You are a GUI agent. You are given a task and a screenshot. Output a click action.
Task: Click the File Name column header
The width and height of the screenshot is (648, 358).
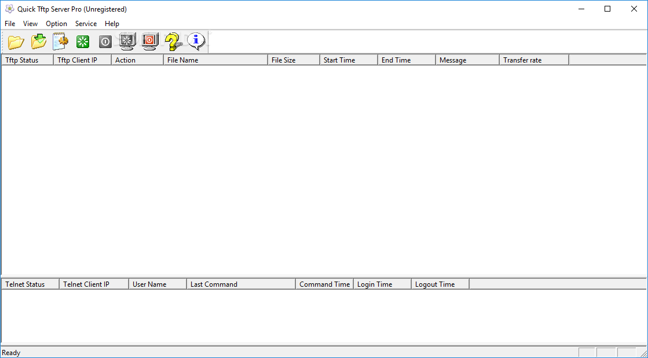tap(216, 60)
